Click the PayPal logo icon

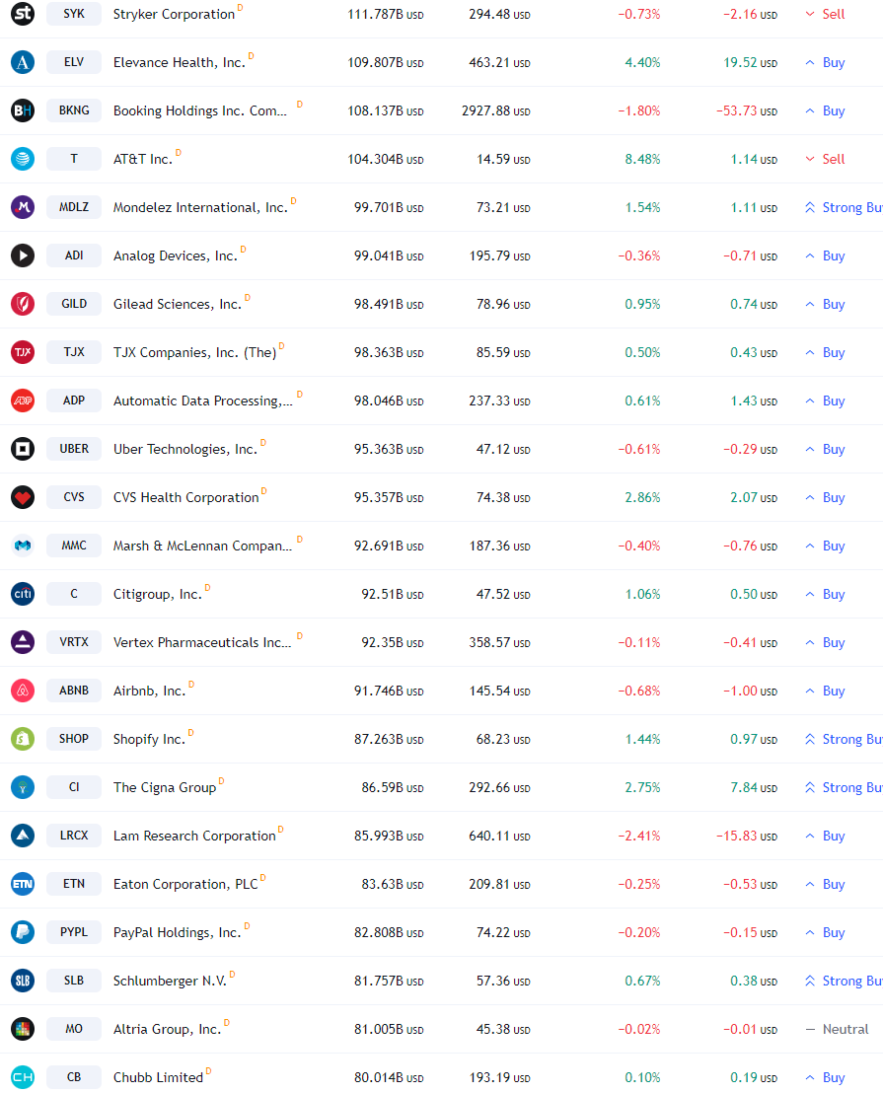pos(23,932)
